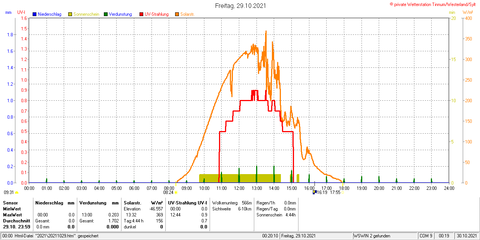The height and width of the screenshot is (240, 480).
Task: Click the moon icon beside 16:19
Action: [x=315, y=192]
